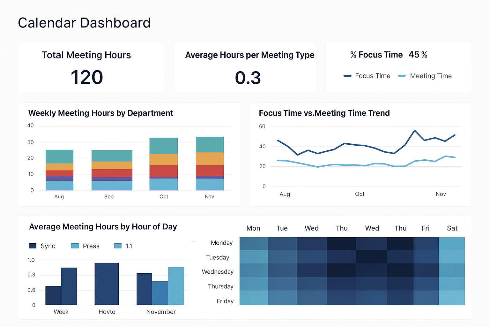Screen dimensions: 490x327
Task: Click the % Focus Time 45% indicator
Action: tap(389, 55)
